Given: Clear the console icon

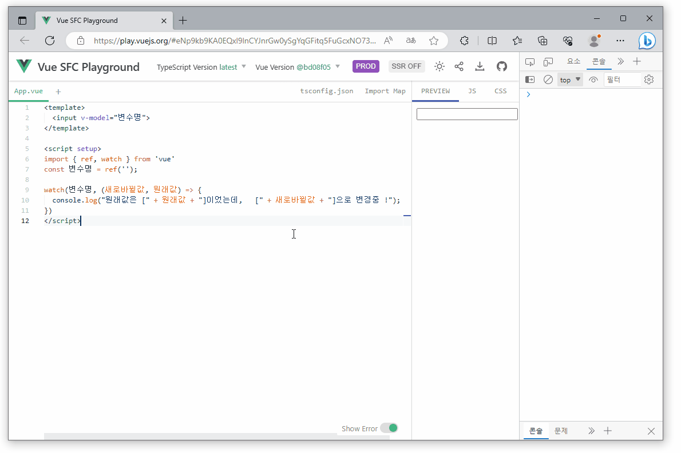Looking at the screenshot, I should coord(548,80).
